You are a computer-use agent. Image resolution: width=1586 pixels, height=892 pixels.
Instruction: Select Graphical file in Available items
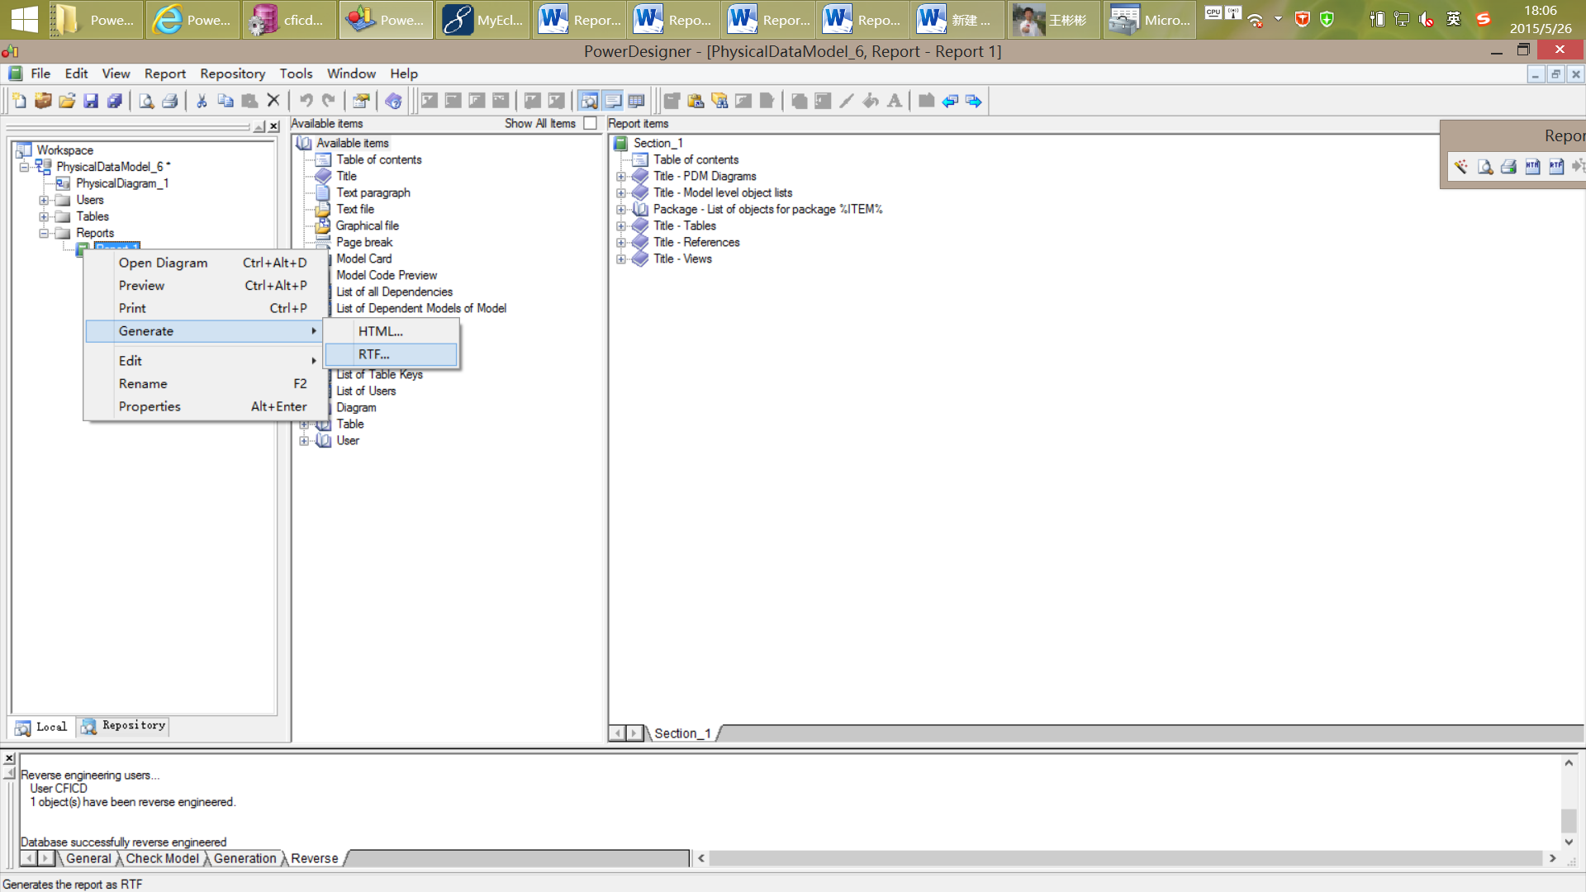coord(367,225)
